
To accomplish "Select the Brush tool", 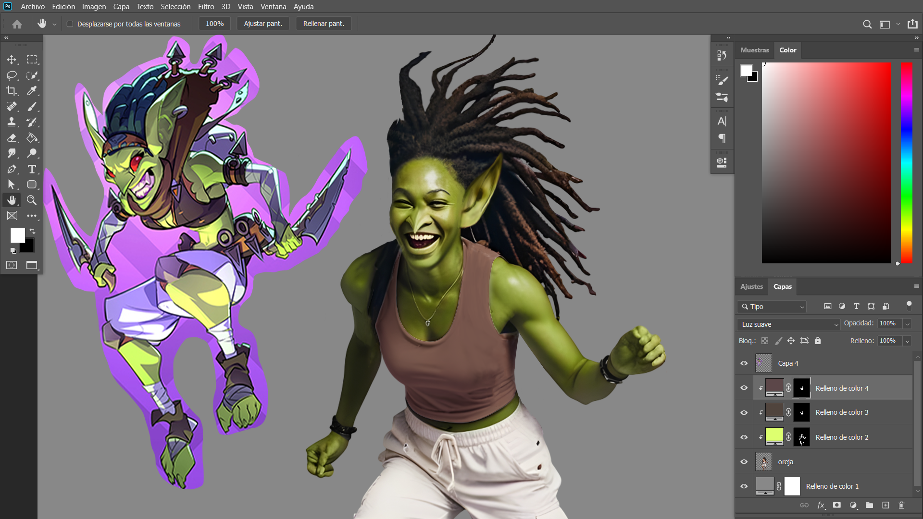I will 32,107.
